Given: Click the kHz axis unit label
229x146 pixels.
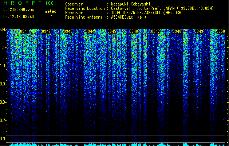Looking at the screenshot, I should pos(3,30).
